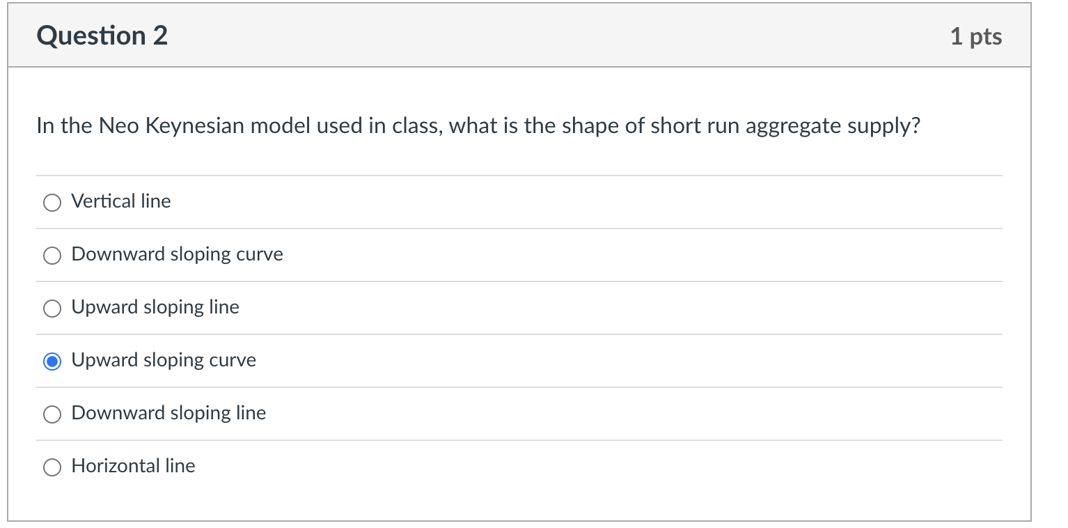Click the Horizontal line answer label
1068x528 pixels.
(132, 466)
